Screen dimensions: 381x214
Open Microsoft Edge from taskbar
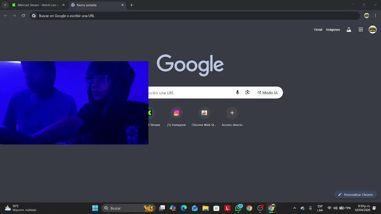(184, 208)
